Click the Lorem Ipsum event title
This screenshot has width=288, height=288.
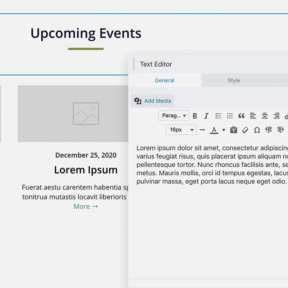[x=86, y=170]
